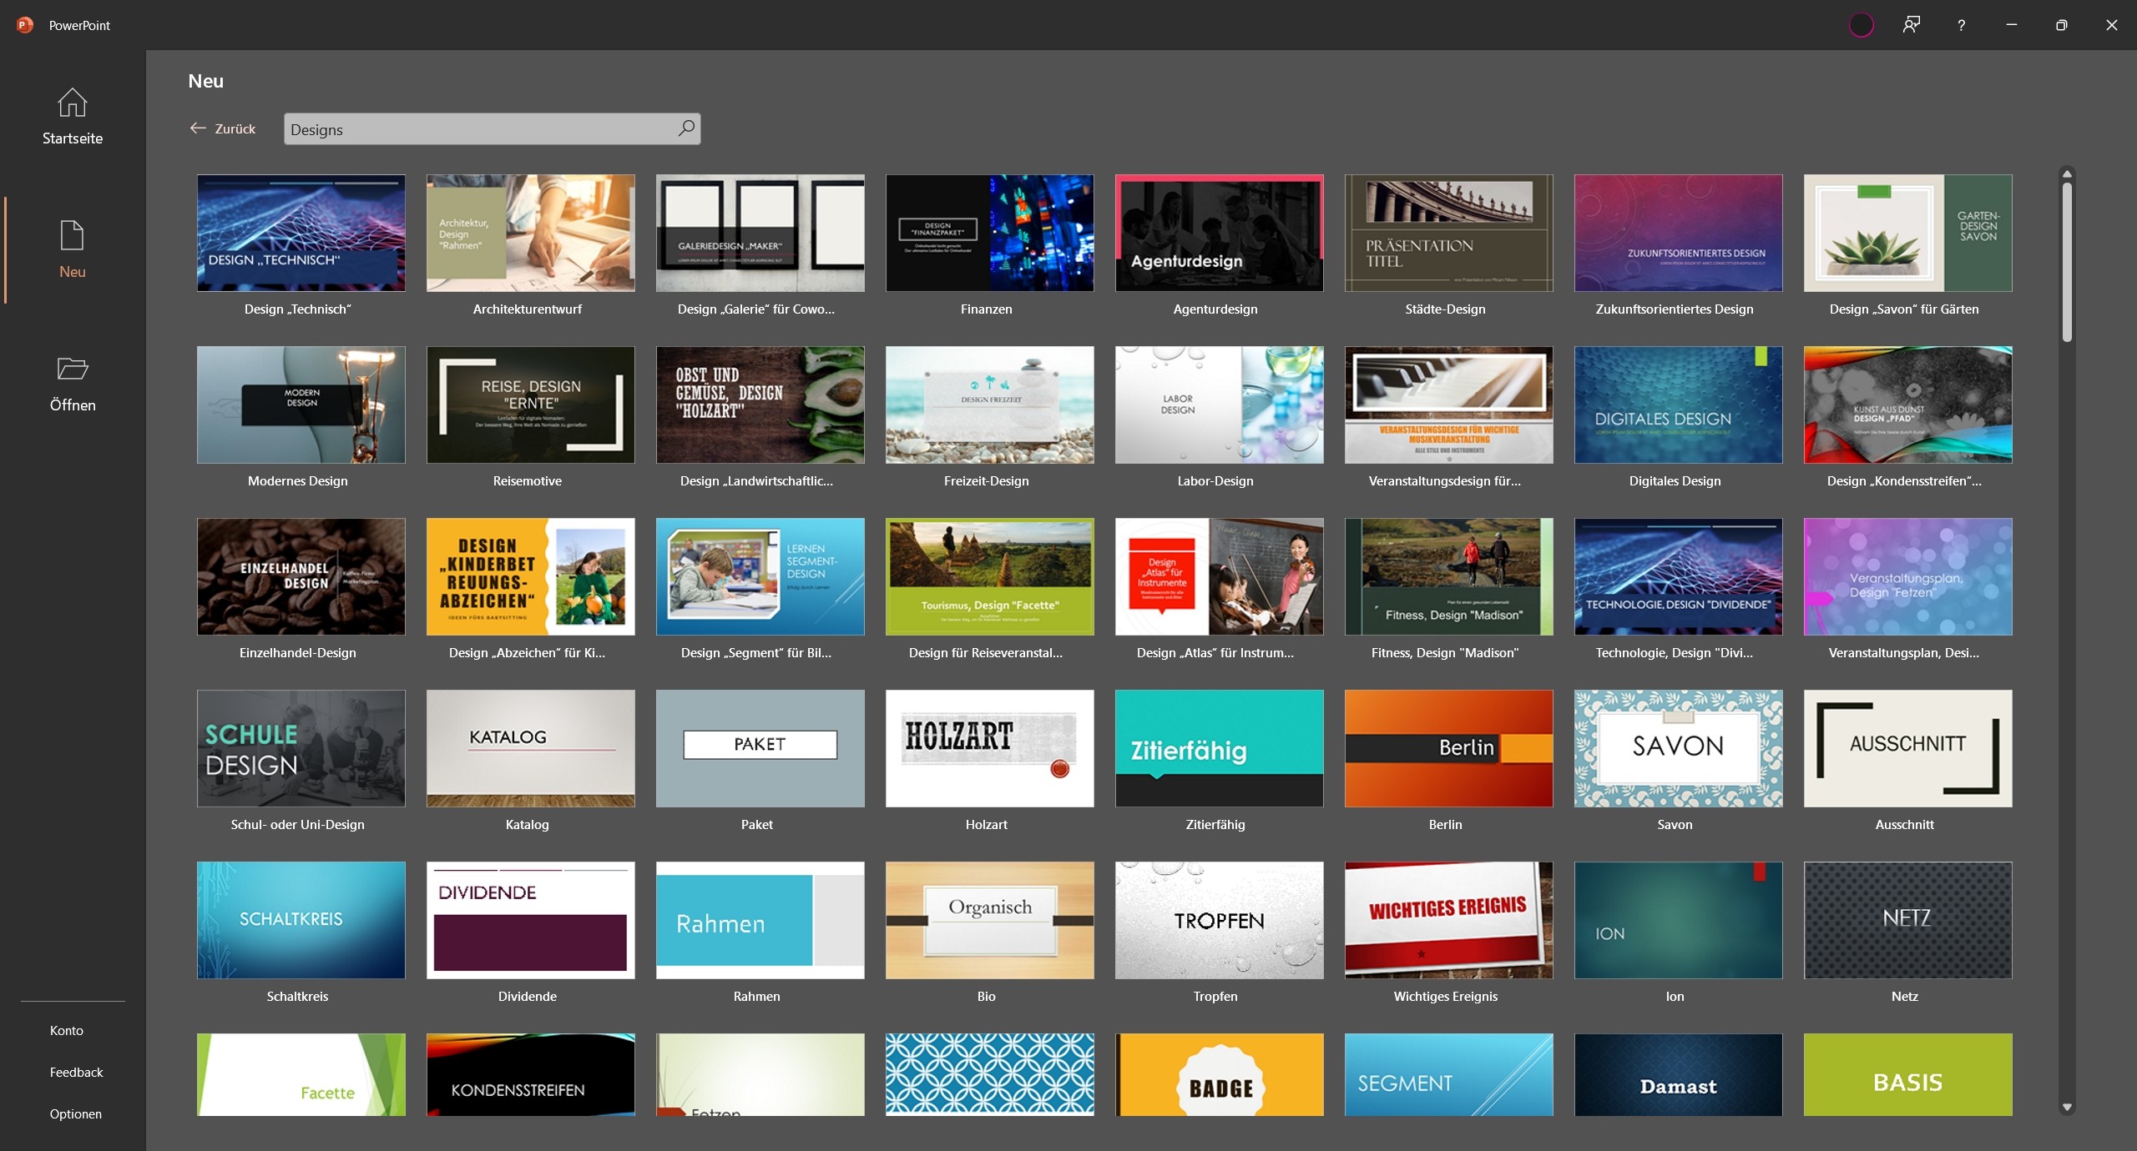Open the user account avatar circle
2137x1151 pixels.
[1861, 25]
